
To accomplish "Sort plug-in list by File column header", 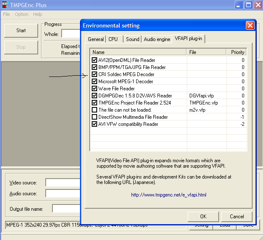I will pos(206,52).
